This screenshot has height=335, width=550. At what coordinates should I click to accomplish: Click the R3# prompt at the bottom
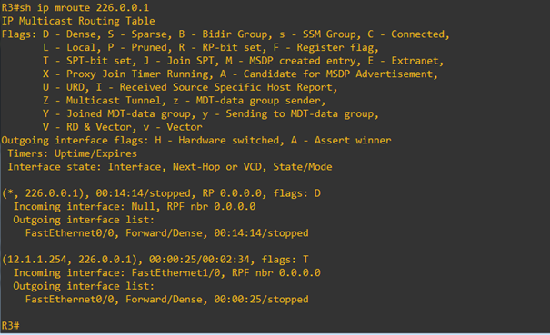point(10,326)
